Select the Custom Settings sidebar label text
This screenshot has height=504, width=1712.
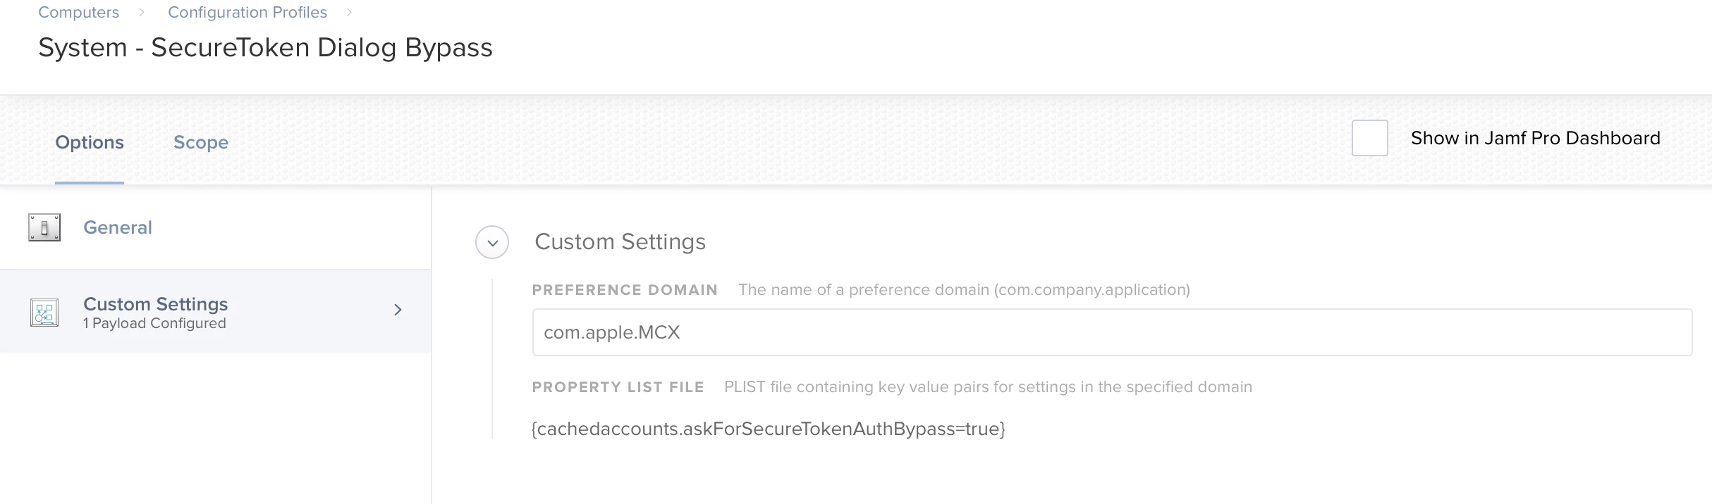tap(155, 304)
